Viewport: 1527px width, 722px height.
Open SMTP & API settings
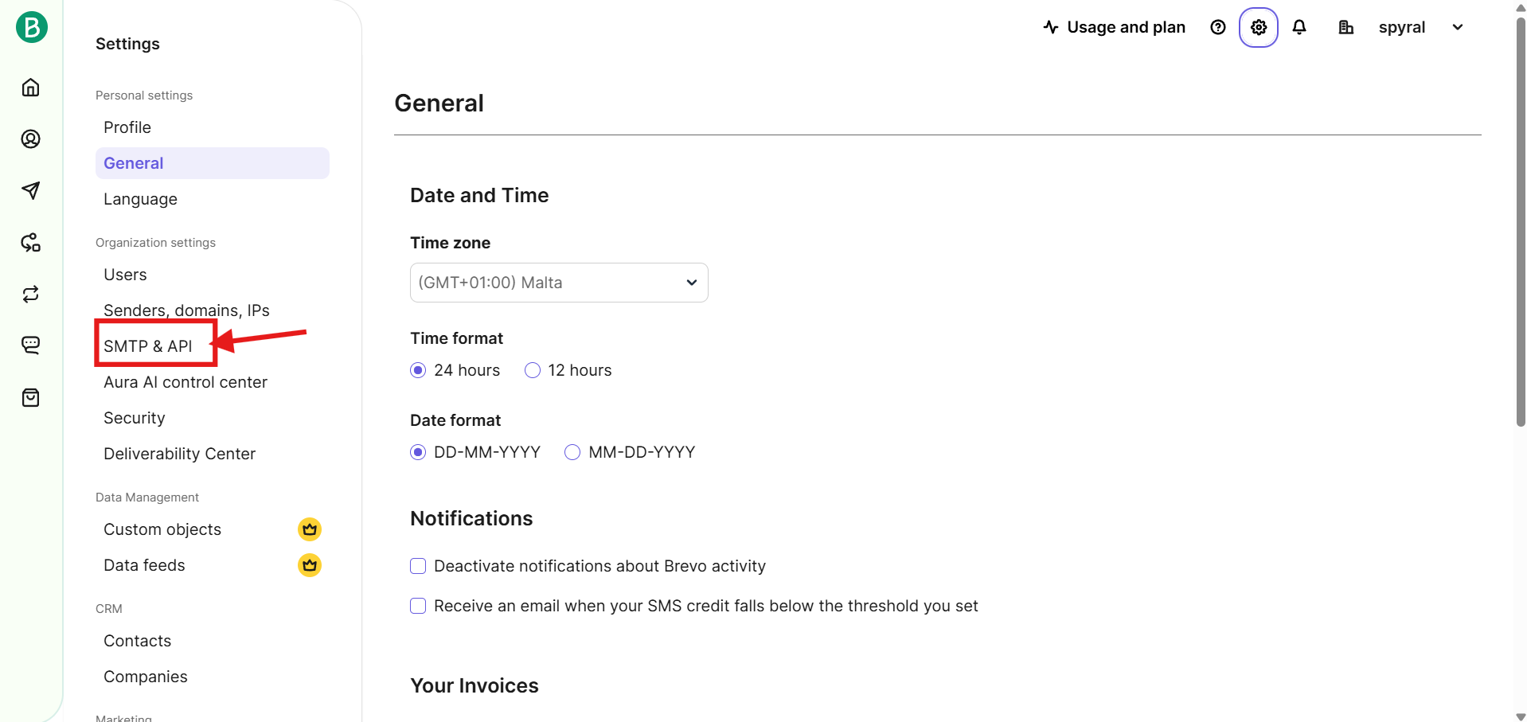[148, 346]
